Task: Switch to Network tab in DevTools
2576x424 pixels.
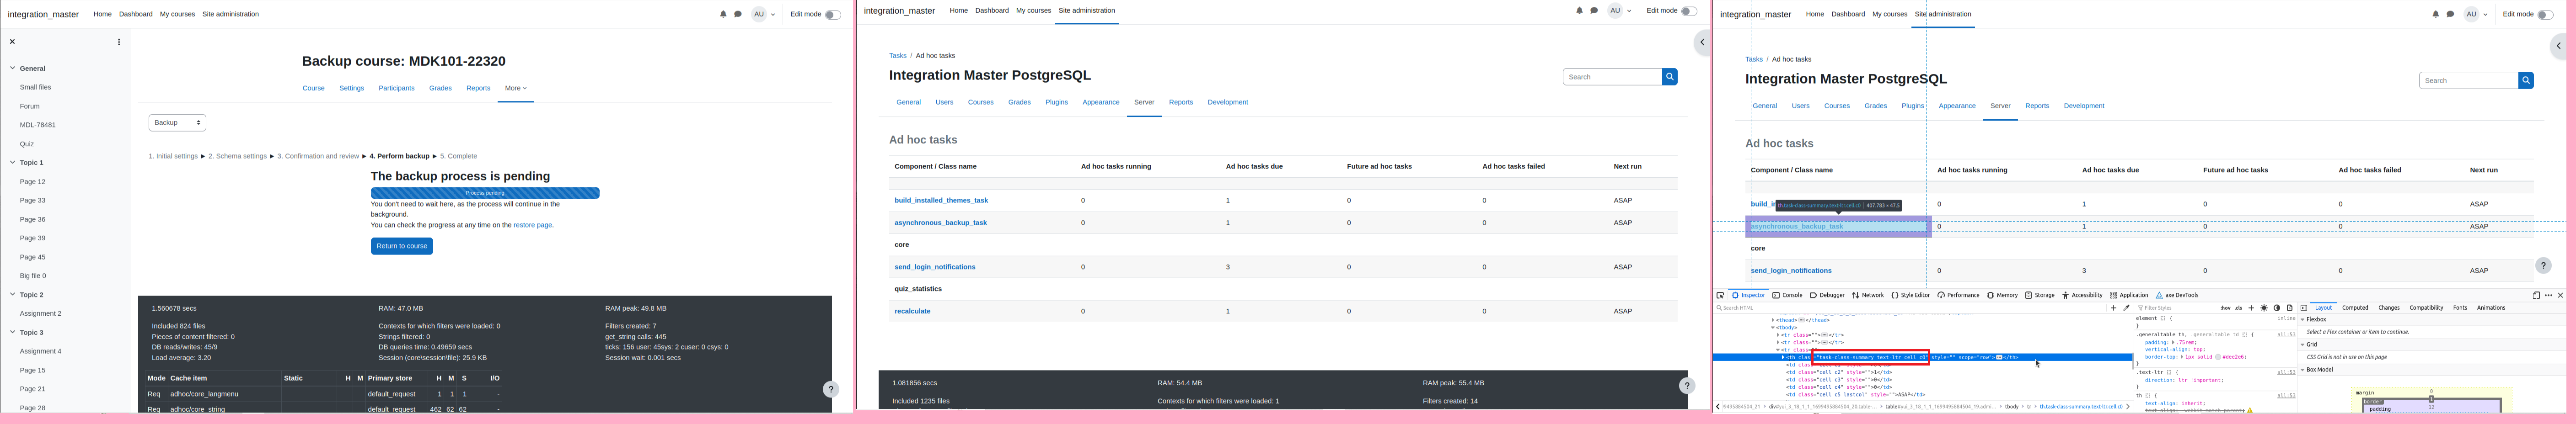Action: pos(1867,295)
